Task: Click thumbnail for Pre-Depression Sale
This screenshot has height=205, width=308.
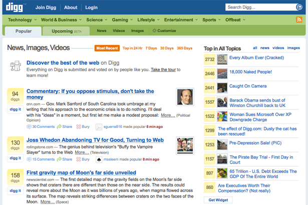Action: (222, 144)
